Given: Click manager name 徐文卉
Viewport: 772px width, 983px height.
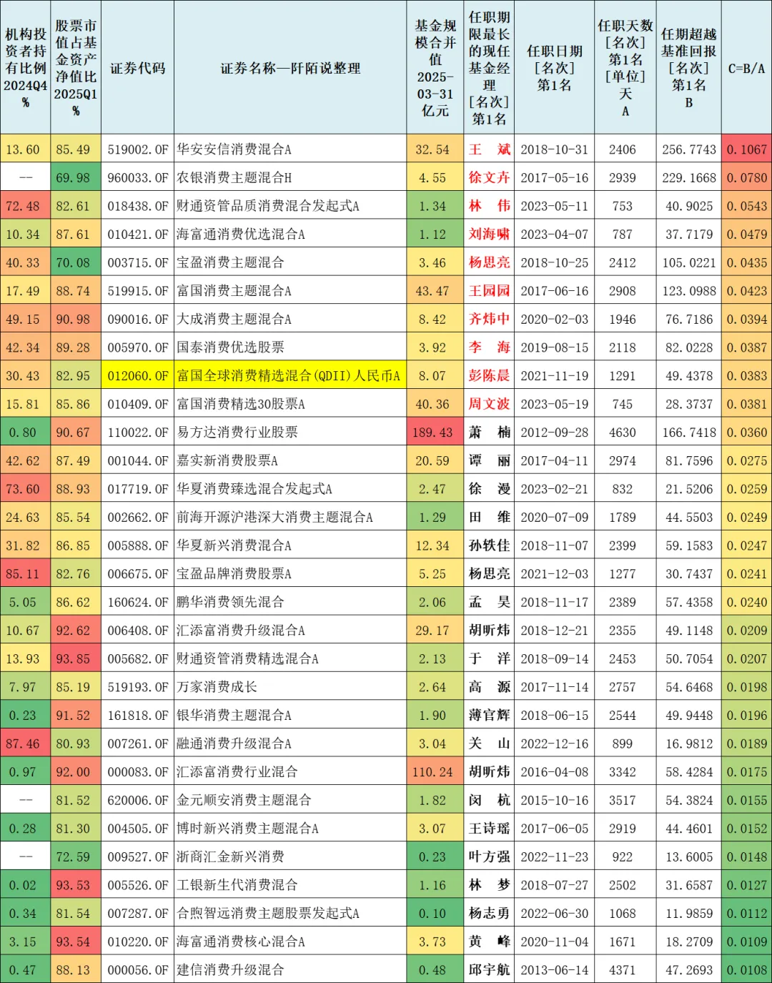Looking at the screenshot, I should 489,177.
